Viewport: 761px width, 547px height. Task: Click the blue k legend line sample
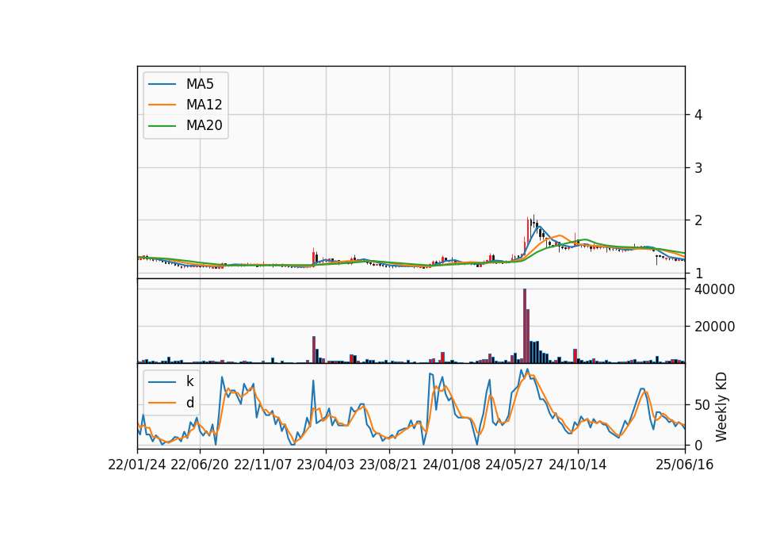tap(162, 381)
